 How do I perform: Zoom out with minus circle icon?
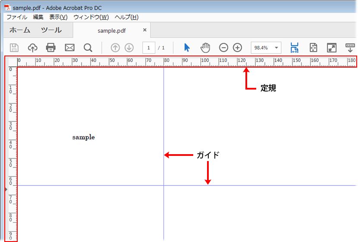(223, 48)
